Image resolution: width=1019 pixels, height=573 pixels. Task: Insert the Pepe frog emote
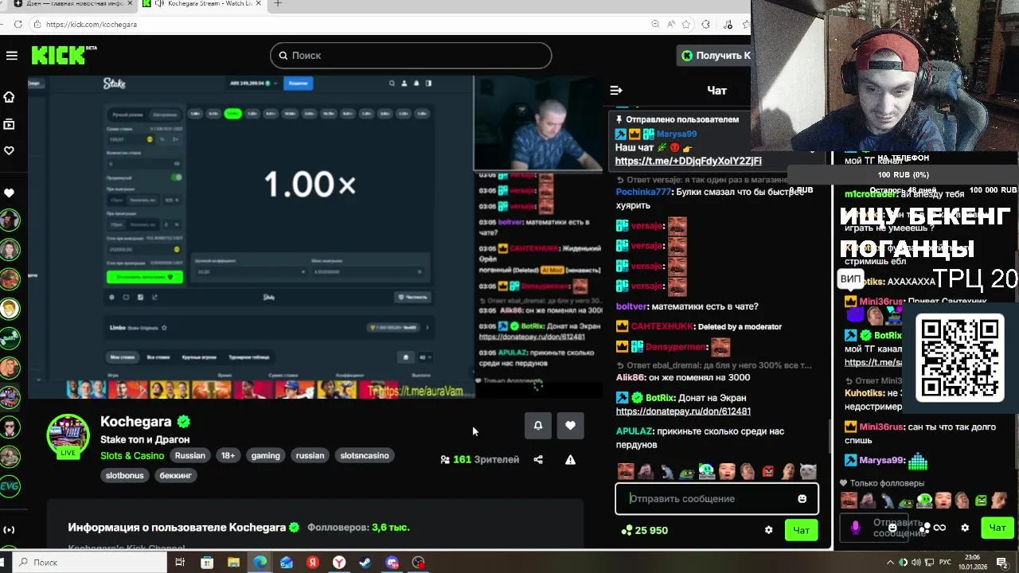coord(686,471)
